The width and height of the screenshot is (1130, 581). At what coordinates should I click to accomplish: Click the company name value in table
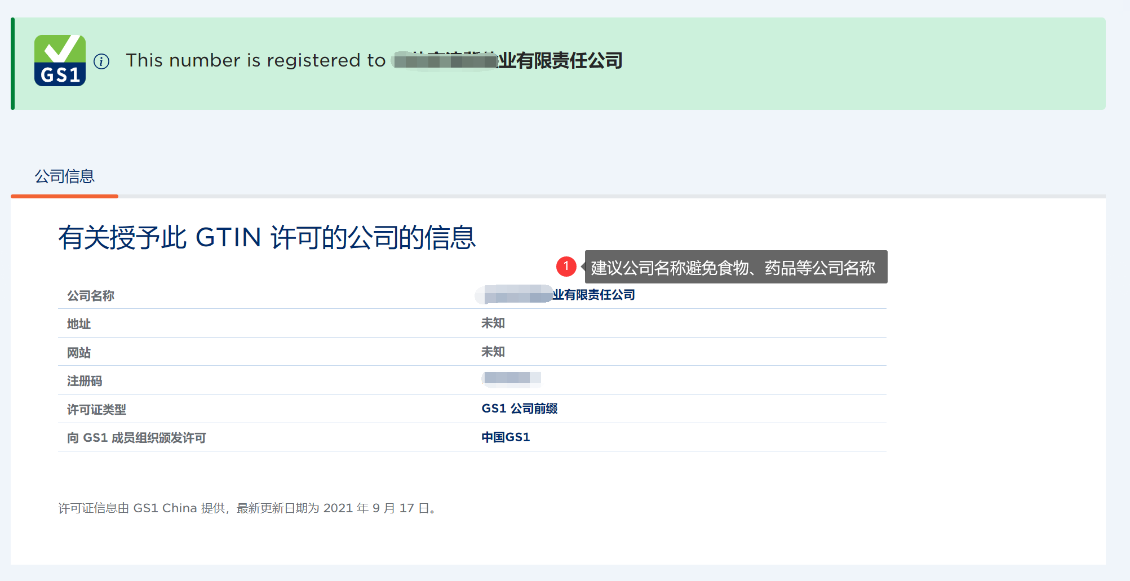tap(558, 295)
